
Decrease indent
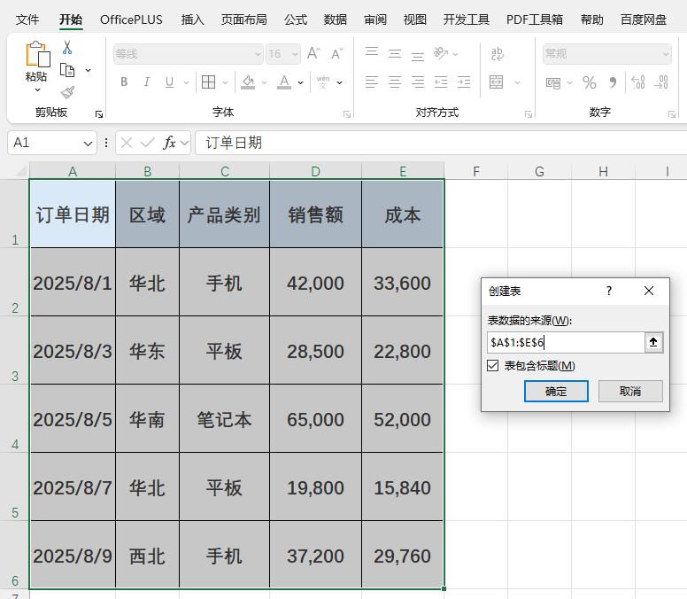[x=440, y=82]
